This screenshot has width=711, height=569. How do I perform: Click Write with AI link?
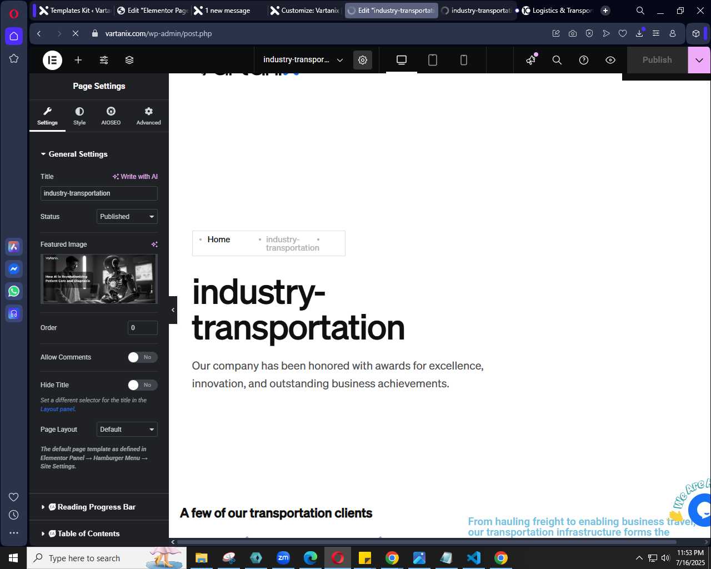click(135, 177)
